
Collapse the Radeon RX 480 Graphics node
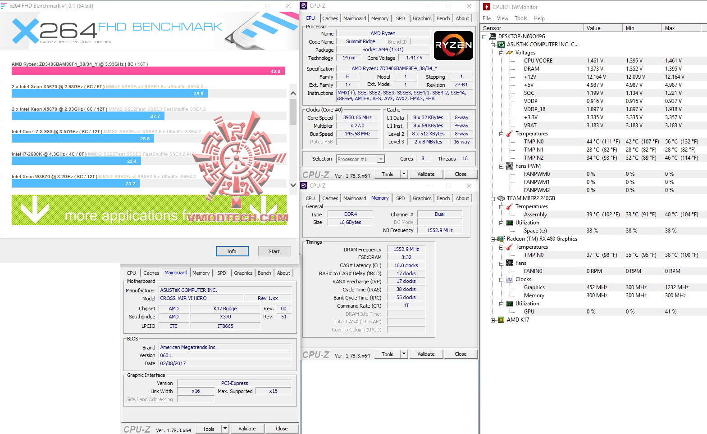[493, 239]
